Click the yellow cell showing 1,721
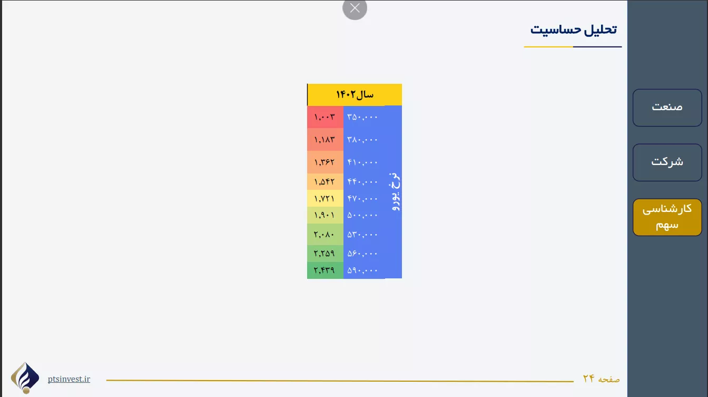 (325, 199)
